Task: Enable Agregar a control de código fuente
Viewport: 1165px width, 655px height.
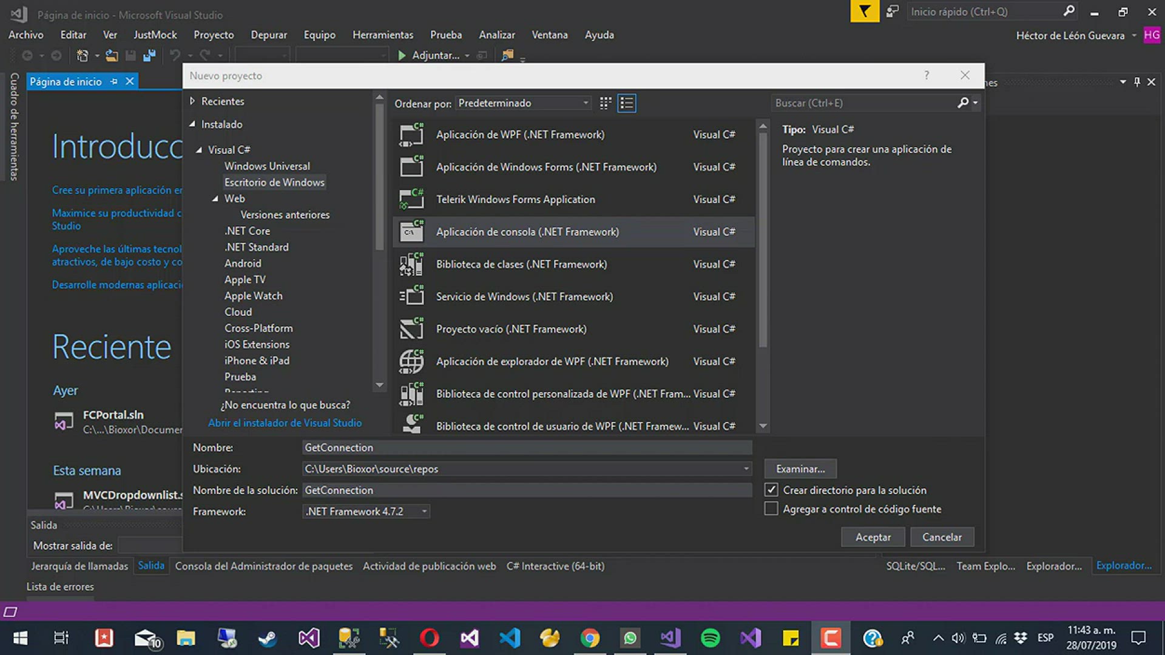Action: pos(771,509)
